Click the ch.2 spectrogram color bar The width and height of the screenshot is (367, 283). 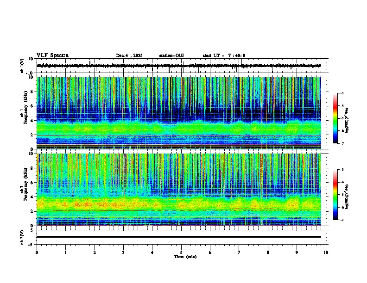335,195
